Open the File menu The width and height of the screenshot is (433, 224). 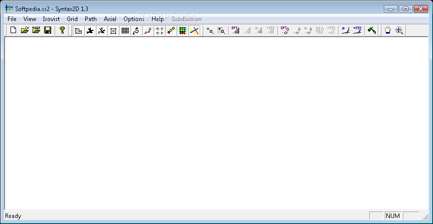12,19
